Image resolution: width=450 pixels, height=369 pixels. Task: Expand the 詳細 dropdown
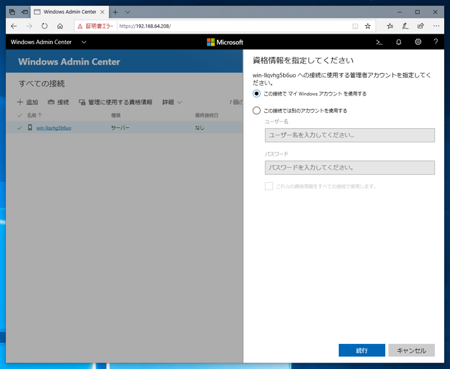point(172,102)
